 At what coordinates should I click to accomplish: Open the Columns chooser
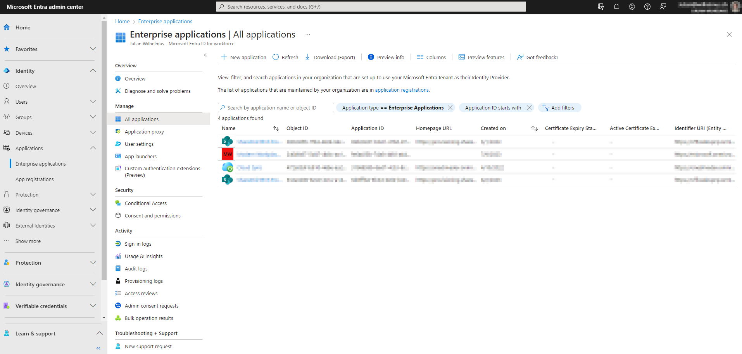(431, 57)
